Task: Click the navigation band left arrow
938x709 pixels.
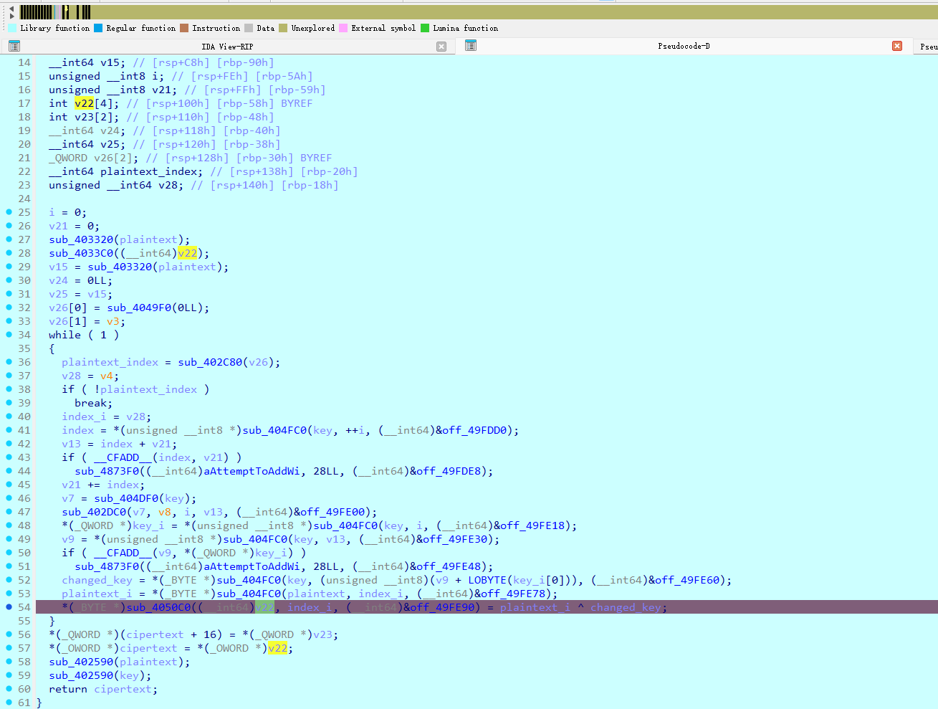Action: coord(11,9)
